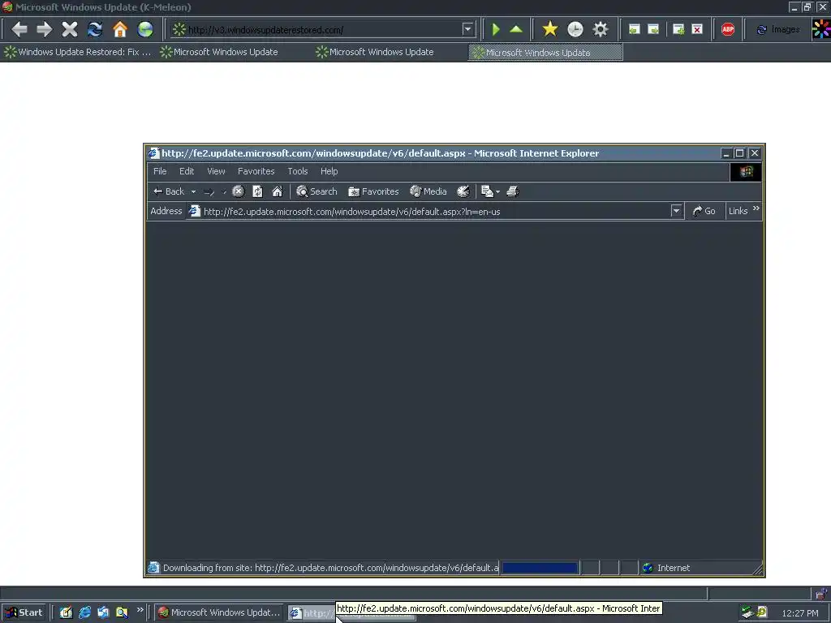Expand the Mail dropdown arrow in IE
The image size is (831, 623).
pos(497,191)
